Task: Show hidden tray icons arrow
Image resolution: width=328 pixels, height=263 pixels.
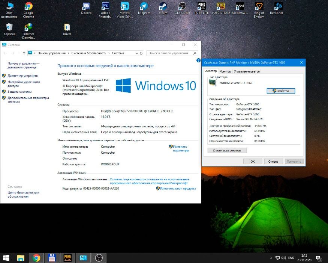Action: click(x=271, y=258)
